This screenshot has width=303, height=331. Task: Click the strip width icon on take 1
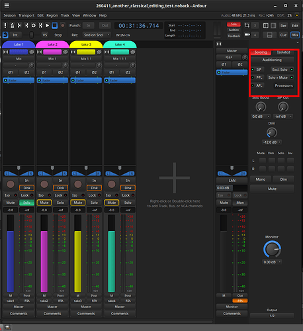point(6,52)
